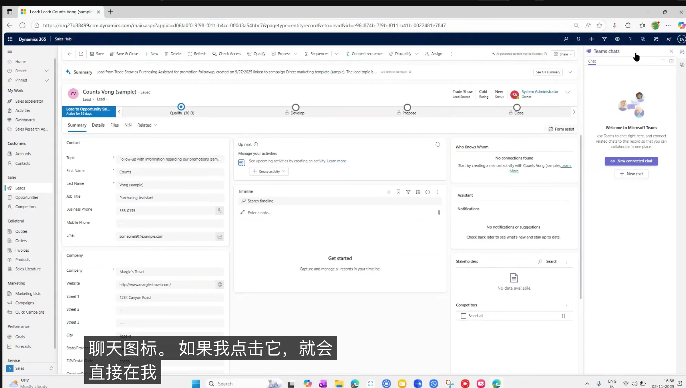This screenshot has height=388, width=686.
Task: Select the Summary form tab
Action: 77,125
